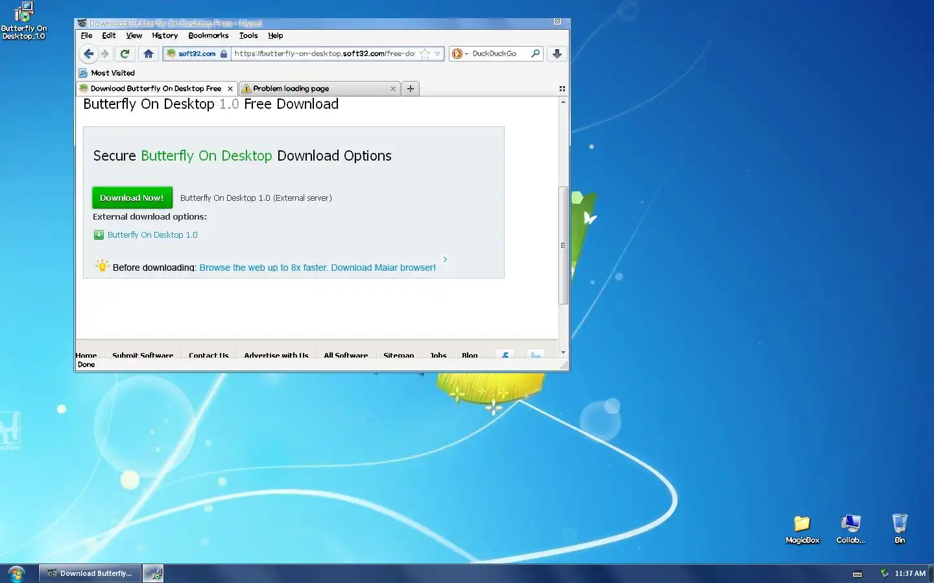Click the lightbulb icon before downloading
Screen dimensions: 934x583
pyautogui.click(x=102, y=266)
